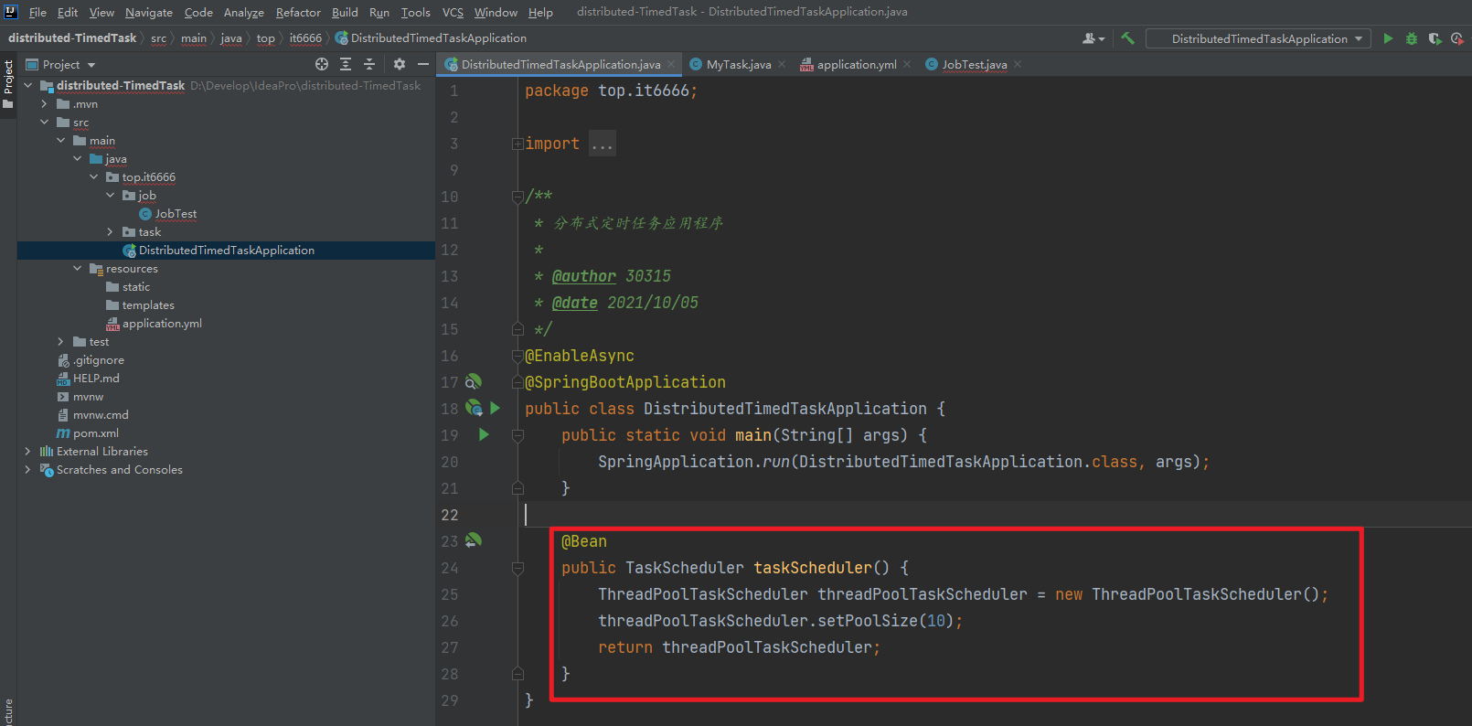Viewport: 1472px width, 726px height.
Task: Click the Run green play button in toolbar
Action: point(1388,38)
